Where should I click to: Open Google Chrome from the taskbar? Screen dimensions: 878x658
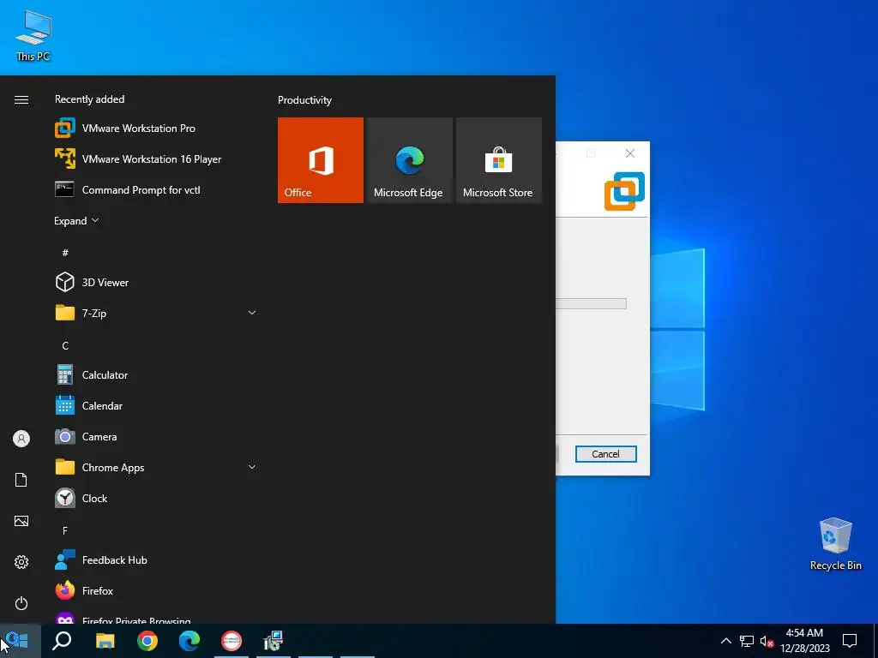coord(147,641)
